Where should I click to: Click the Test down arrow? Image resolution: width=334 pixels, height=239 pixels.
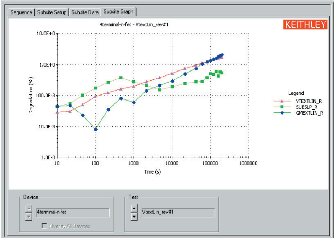[134, 217]
